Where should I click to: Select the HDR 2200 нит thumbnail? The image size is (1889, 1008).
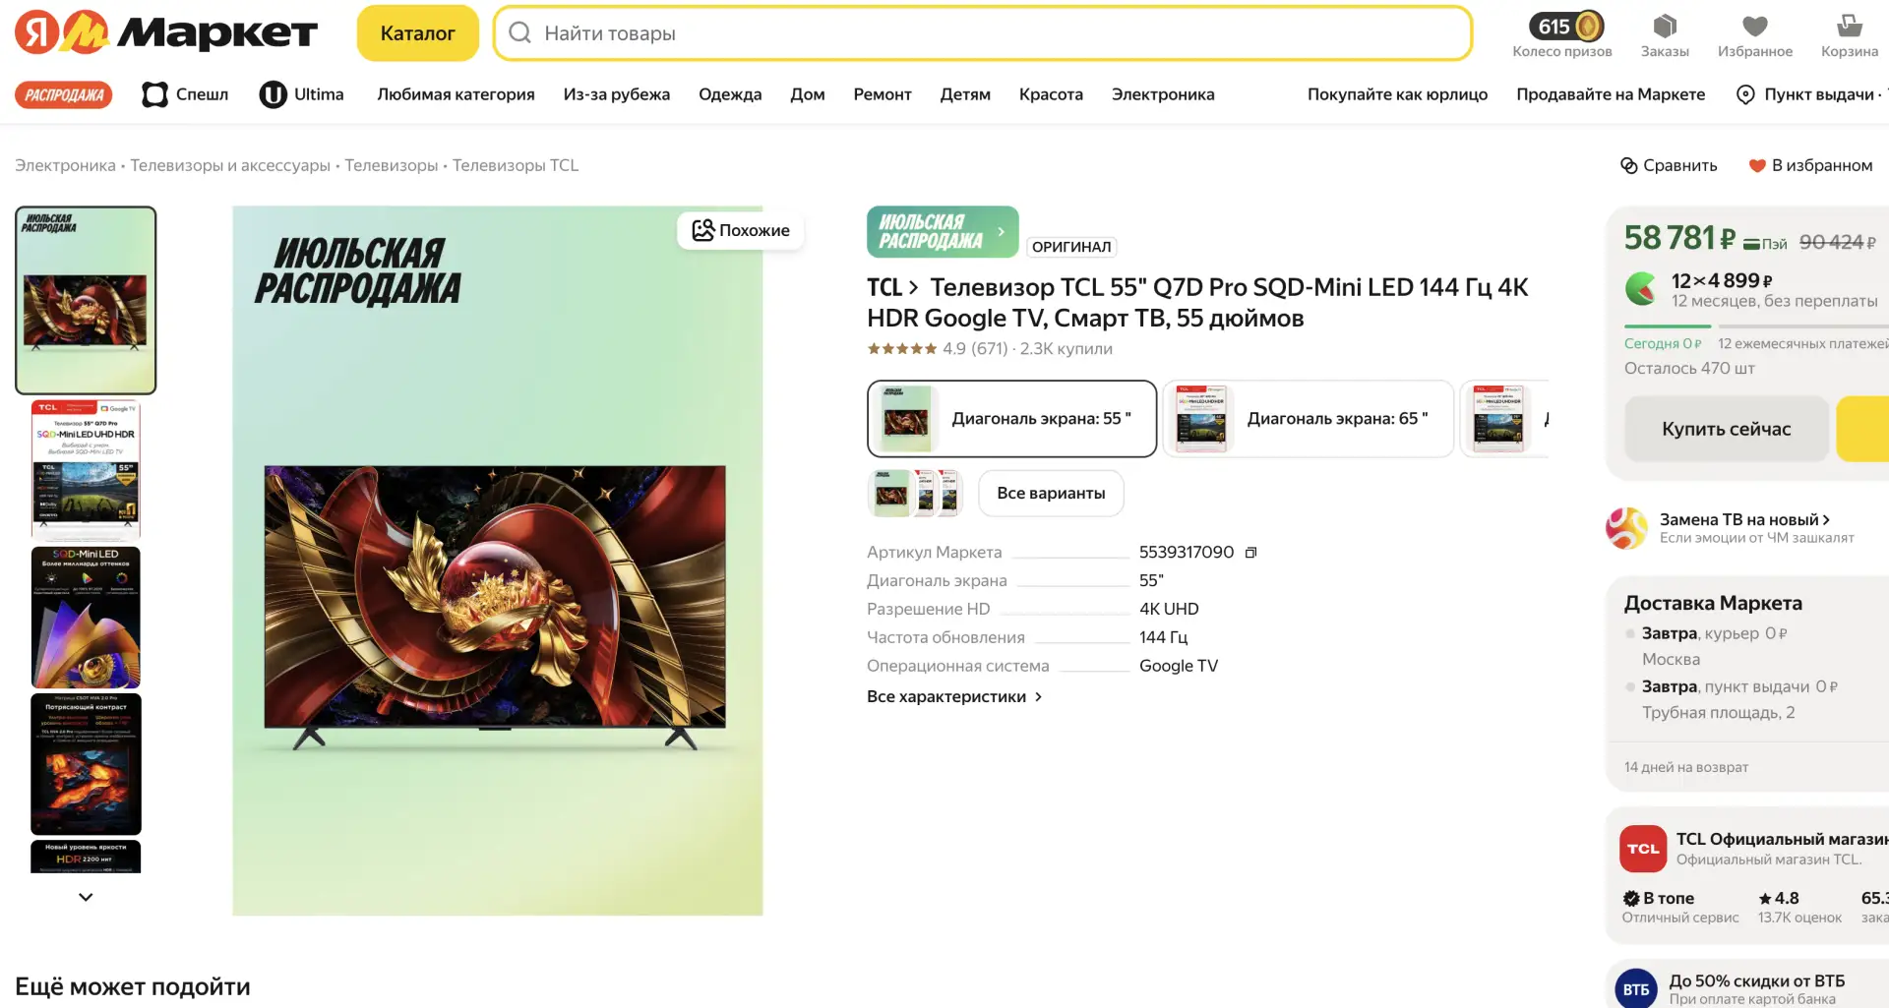(86, 856)
